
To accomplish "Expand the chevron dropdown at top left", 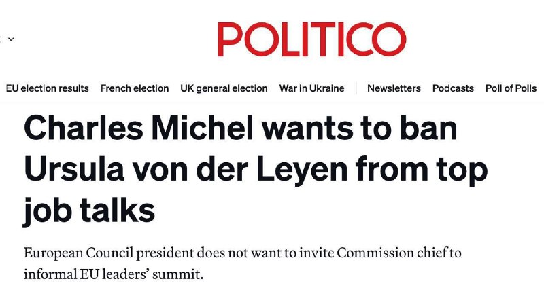I will tap(10, 39).
